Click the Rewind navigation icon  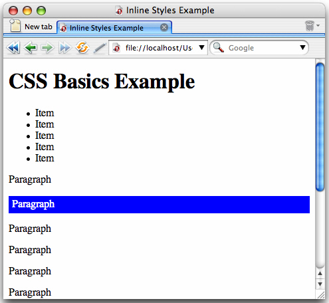click(13, 48)
